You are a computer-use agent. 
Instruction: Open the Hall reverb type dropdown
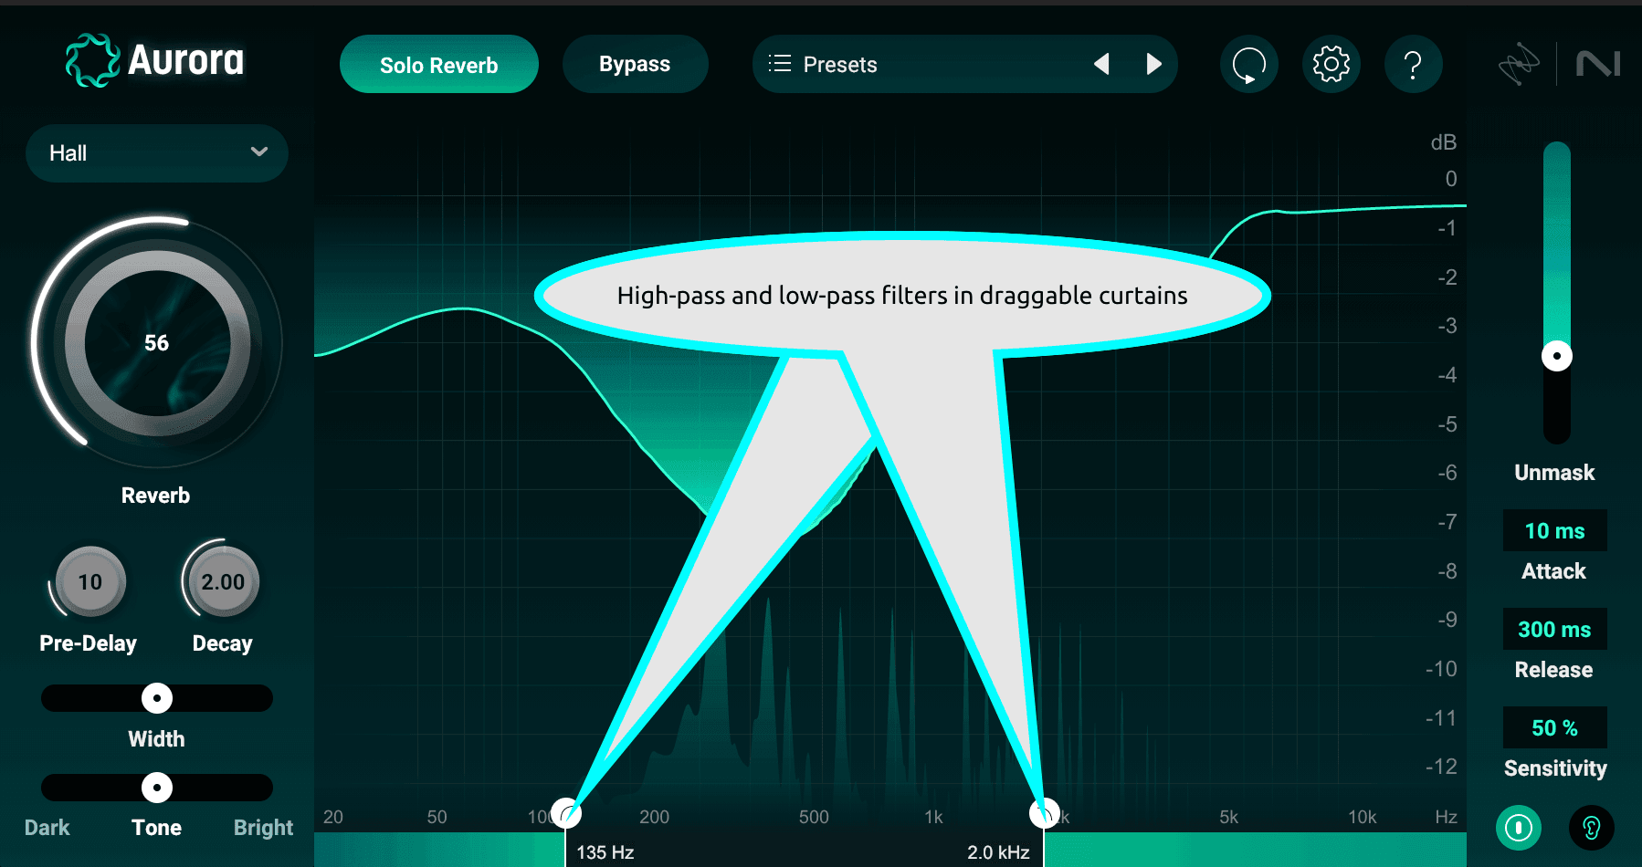click(157, 153)
